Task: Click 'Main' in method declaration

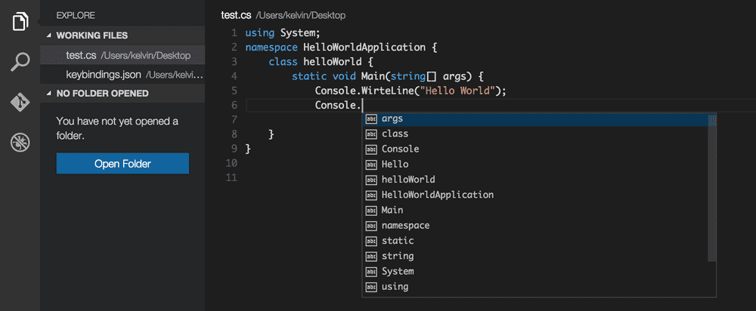Action: 373,76
